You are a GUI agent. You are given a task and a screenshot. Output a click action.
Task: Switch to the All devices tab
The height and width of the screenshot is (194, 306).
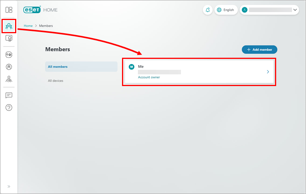click(56, 81)
